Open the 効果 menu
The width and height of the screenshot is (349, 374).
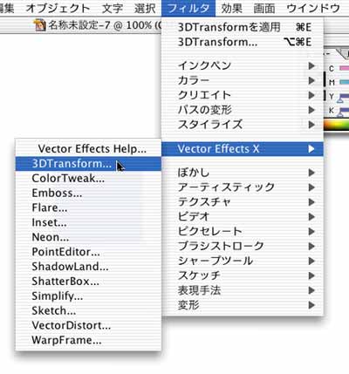coord(232,8)
